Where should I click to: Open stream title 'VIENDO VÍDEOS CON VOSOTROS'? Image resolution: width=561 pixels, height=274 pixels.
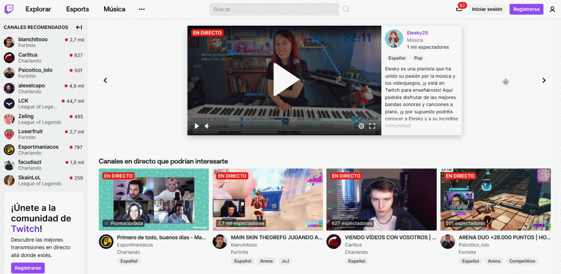pyautogui.click(x=391, y=237)
